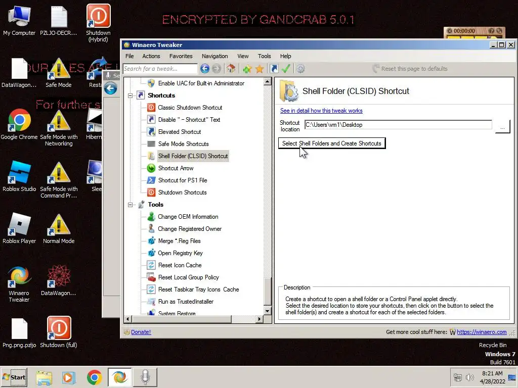This screenshot has width=518, height=388.
Task: Click the Forward navigation arrow in toolbar
Action: tap(217, 69)
